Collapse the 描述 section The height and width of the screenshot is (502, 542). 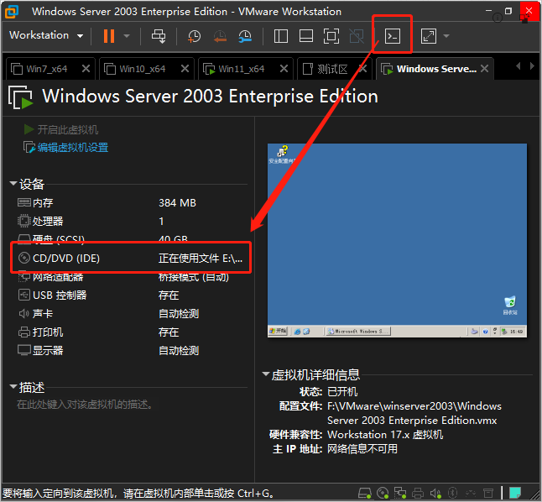[x=13, y=386]
